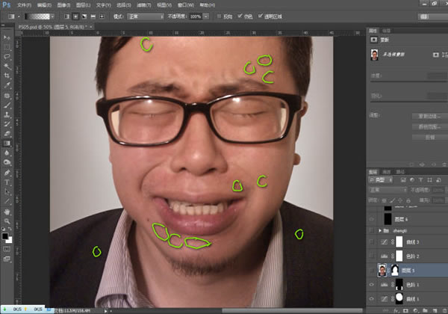Hide the 色阶 1 levels layer
Image resolution: width=448 pixels, height=314 pixels.
371,285
